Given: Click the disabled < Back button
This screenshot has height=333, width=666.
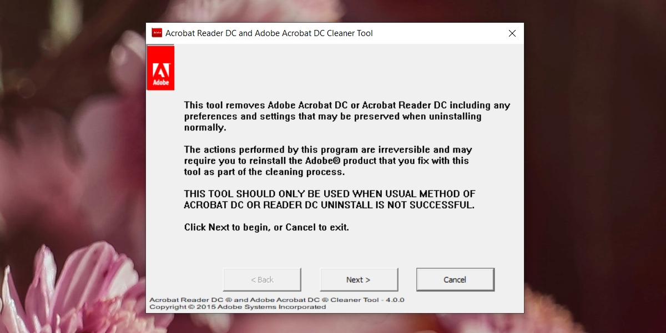Looking at the screenshot, I should [x=262, y=280].
